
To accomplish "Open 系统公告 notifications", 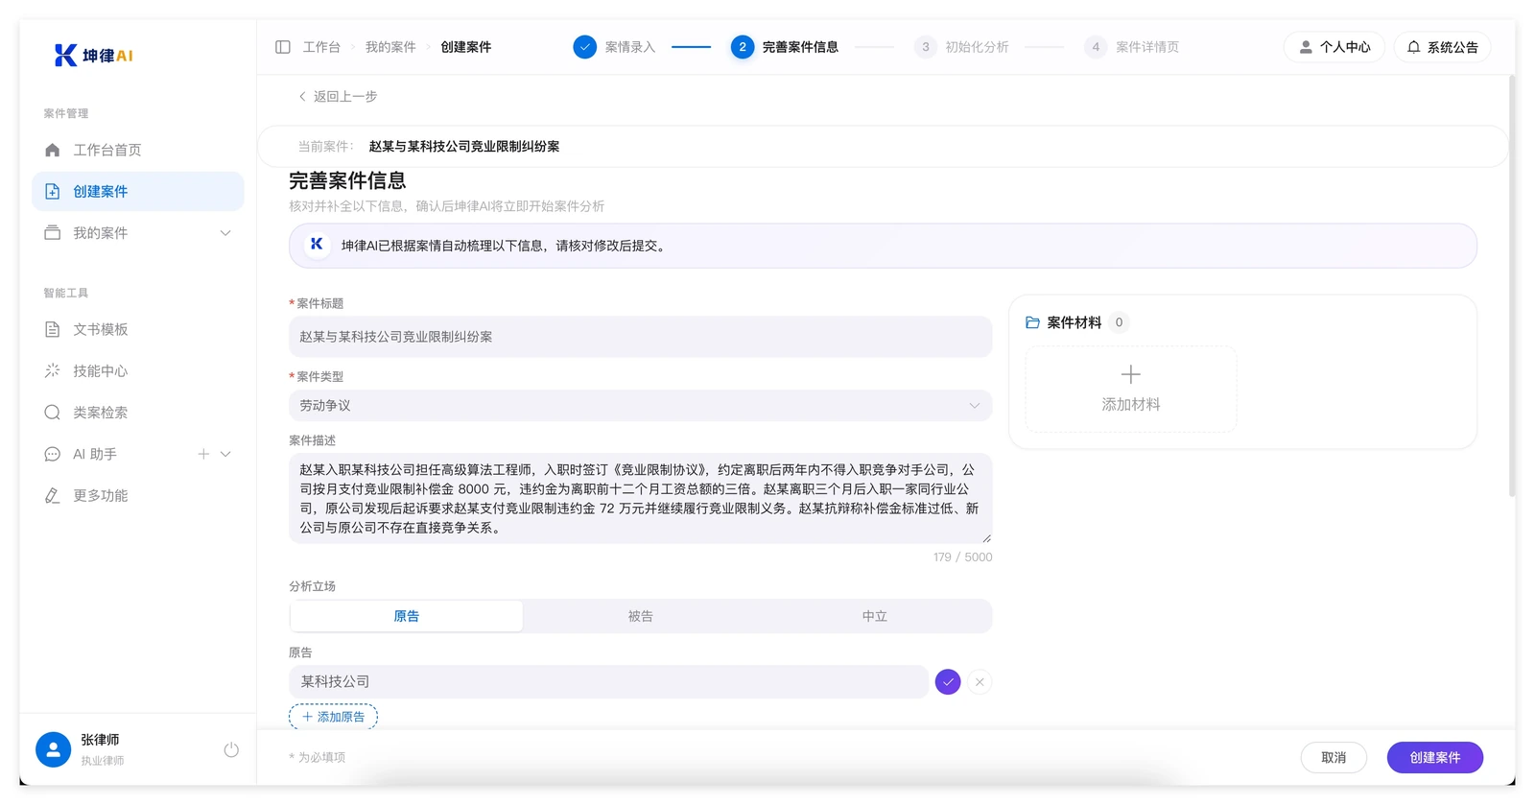I will pyautogui.click(x=1442, y=47).
